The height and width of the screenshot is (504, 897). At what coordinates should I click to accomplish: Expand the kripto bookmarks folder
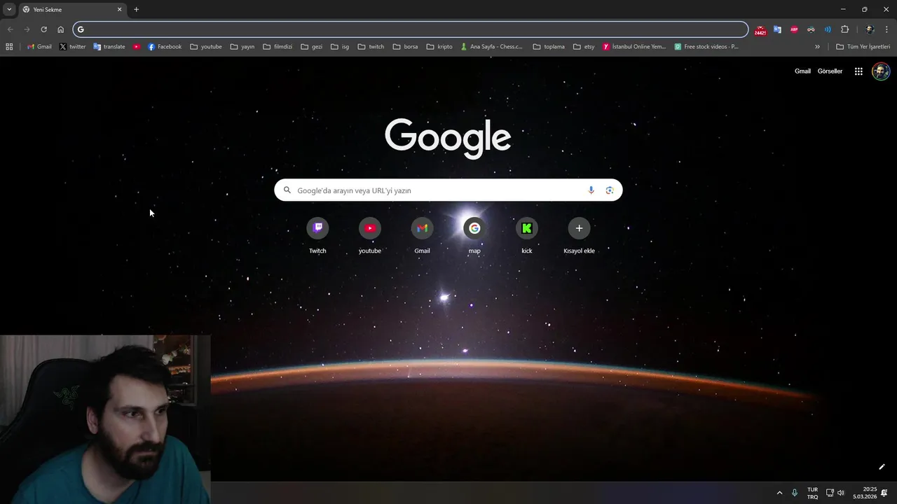(439, 47)
